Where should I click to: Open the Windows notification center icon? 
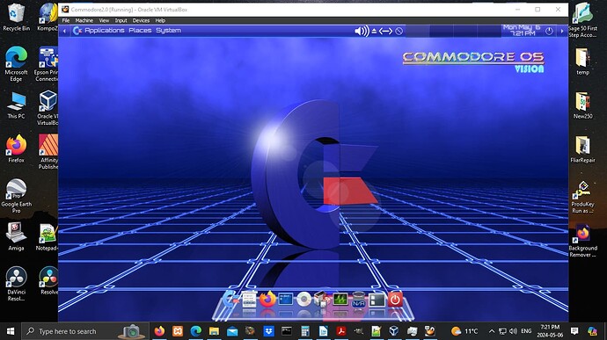tap(574, 331)
